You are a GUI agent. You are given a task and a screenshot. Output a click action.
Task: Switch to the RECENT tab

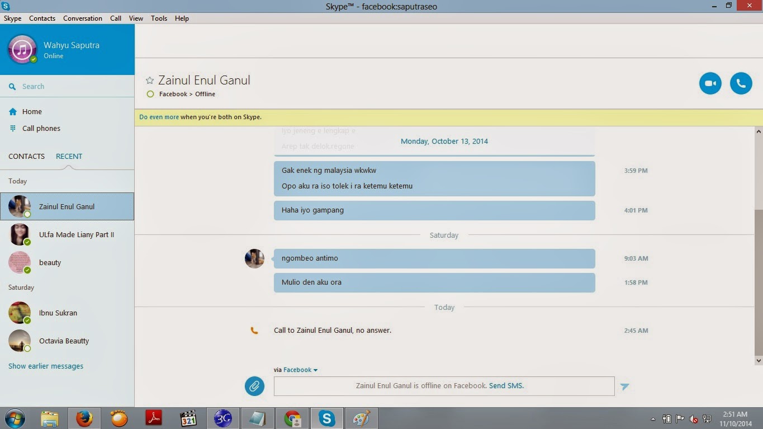tap(69, 157)
